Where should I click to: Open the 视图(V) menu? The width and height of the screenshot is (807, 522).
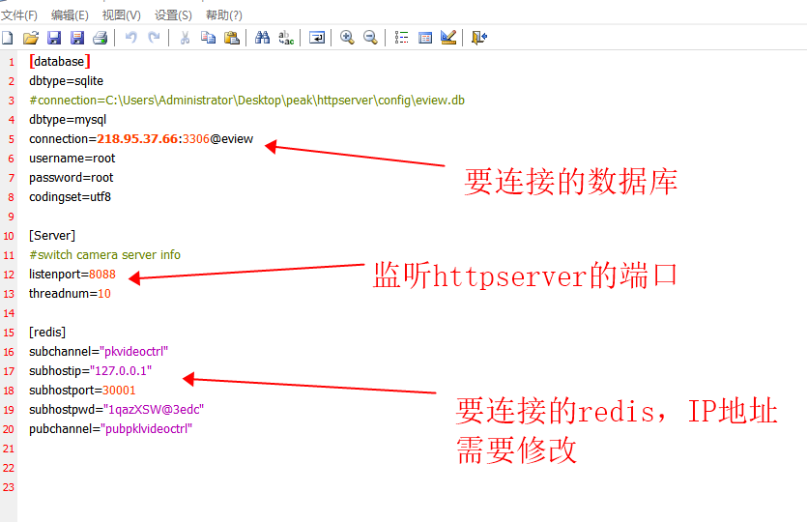(x=122, y=14)
